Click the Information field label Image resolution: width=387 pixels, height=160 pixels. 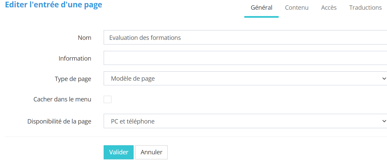pos(75,59)
